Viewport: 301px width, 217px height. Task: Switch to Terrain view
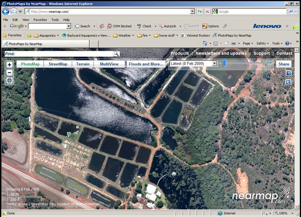pyautogui.click(x=83, y=64)
